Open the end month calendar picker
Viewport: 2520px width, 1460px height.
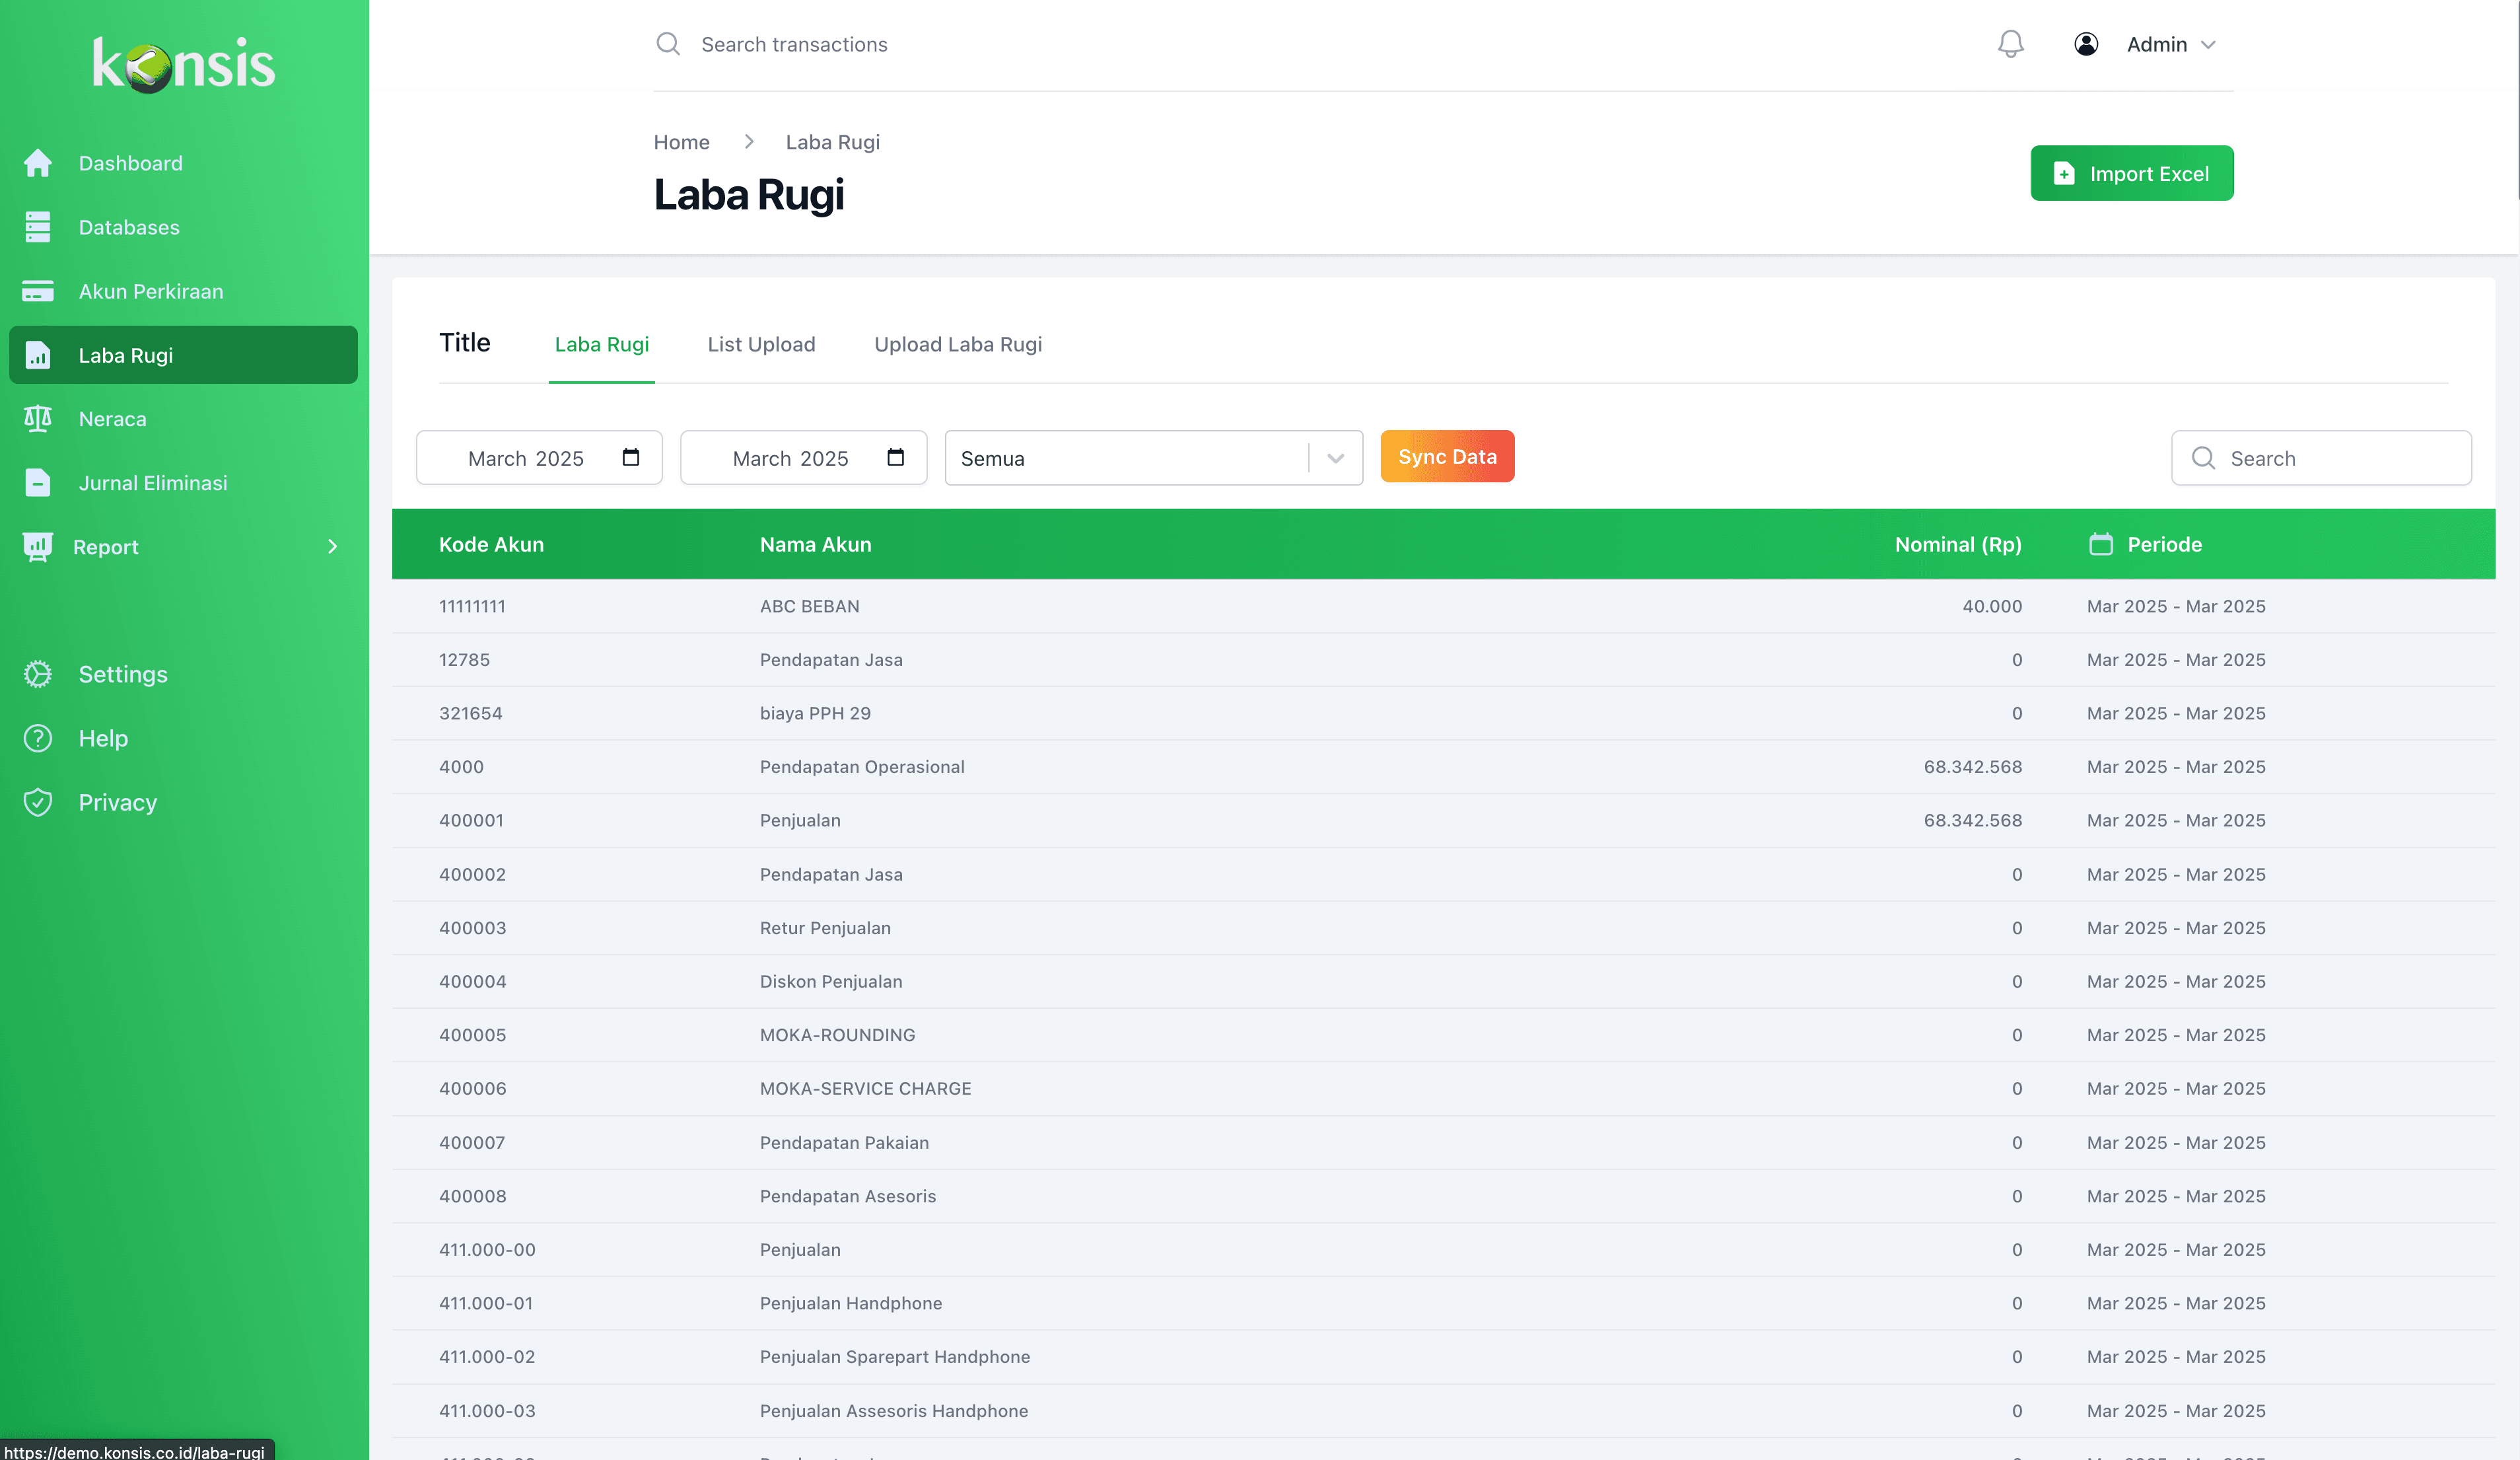(895, 457)
